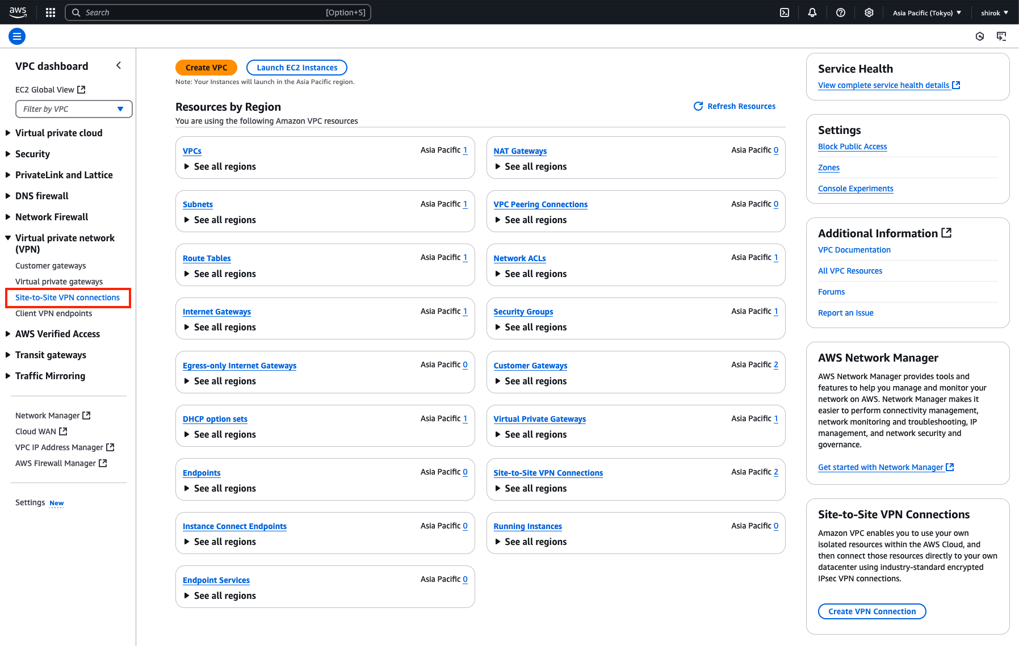Click the external link icon beside EC2 Global View
The height and width of the screenshot is (646, 1019).
pyautogui.click(x=81, y=90)
